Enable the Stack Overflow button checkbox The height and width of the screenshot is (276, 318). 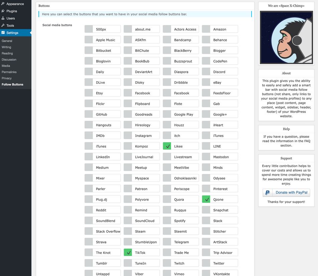[x=89, y=231]
